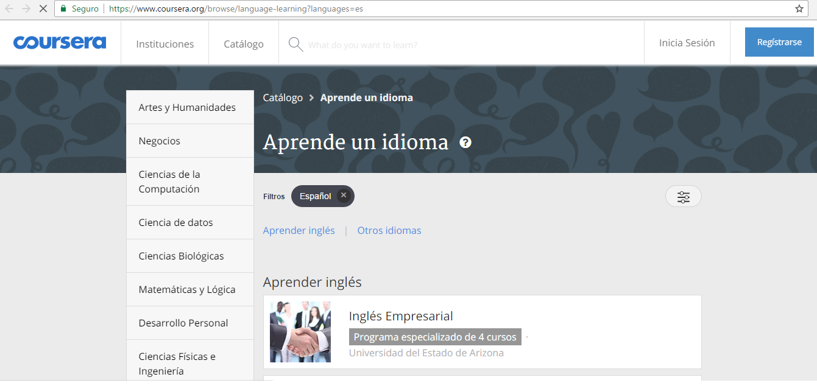Viewport: 817px width, 391px height.
Task: Open the Catálogo menu
Action: pyautogui.click(x=244, y=44)
